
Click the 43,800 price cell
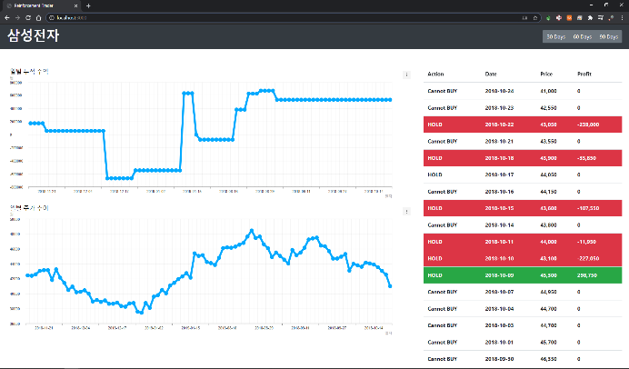point(548,225)
